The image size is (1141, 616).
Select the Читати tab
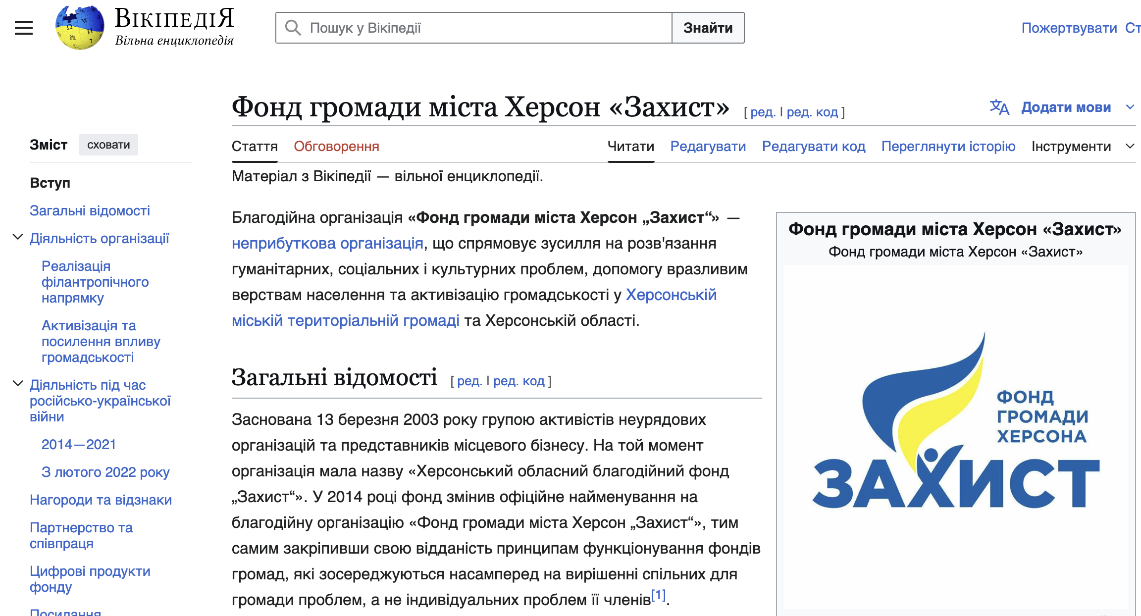point(631,146)
